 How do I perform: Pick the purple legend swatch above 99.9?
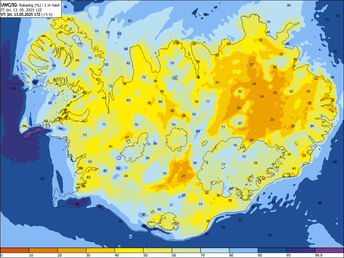329,250
